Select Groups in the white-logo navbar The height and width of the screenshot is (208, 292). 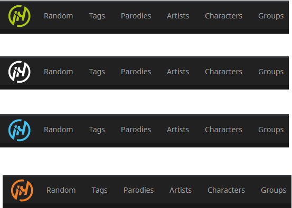(271, 72)
